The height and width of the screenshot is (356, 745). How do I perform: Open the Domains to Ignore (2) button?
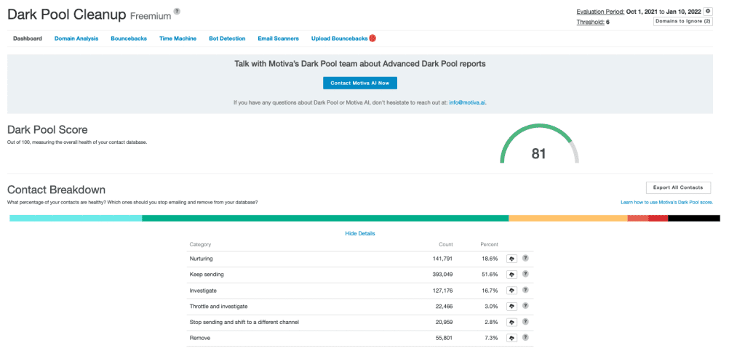[x=682, y=22]
